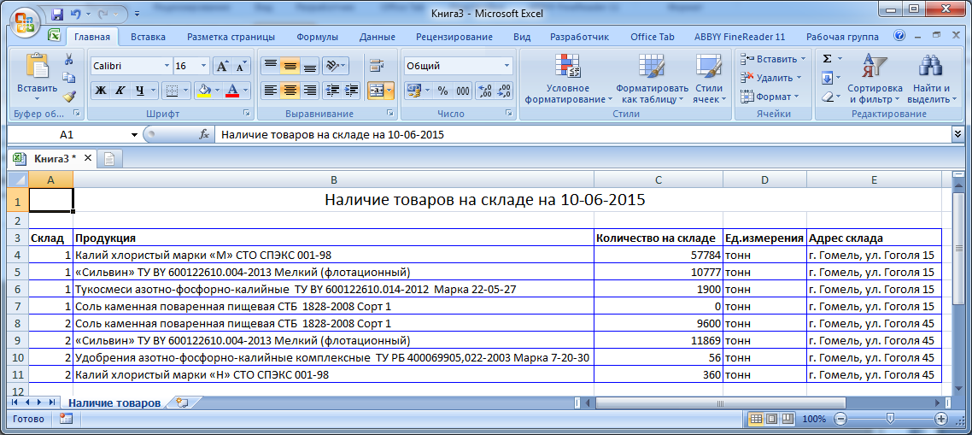This screenshot has height=435, width=972.
Task: Open the Наличие товаров sheet tab
Action: point(114,403)
